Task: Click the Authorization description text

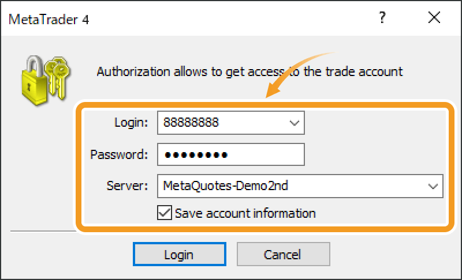Action: coord(249,72)
